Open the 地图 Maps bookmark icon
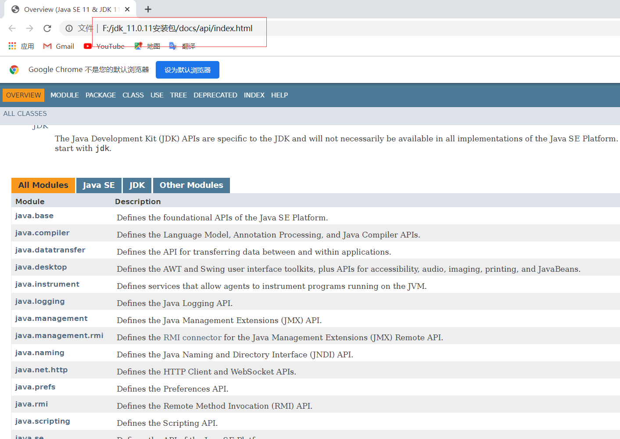The height and width of the screenshot is (439, 620). tap(138, 46)
